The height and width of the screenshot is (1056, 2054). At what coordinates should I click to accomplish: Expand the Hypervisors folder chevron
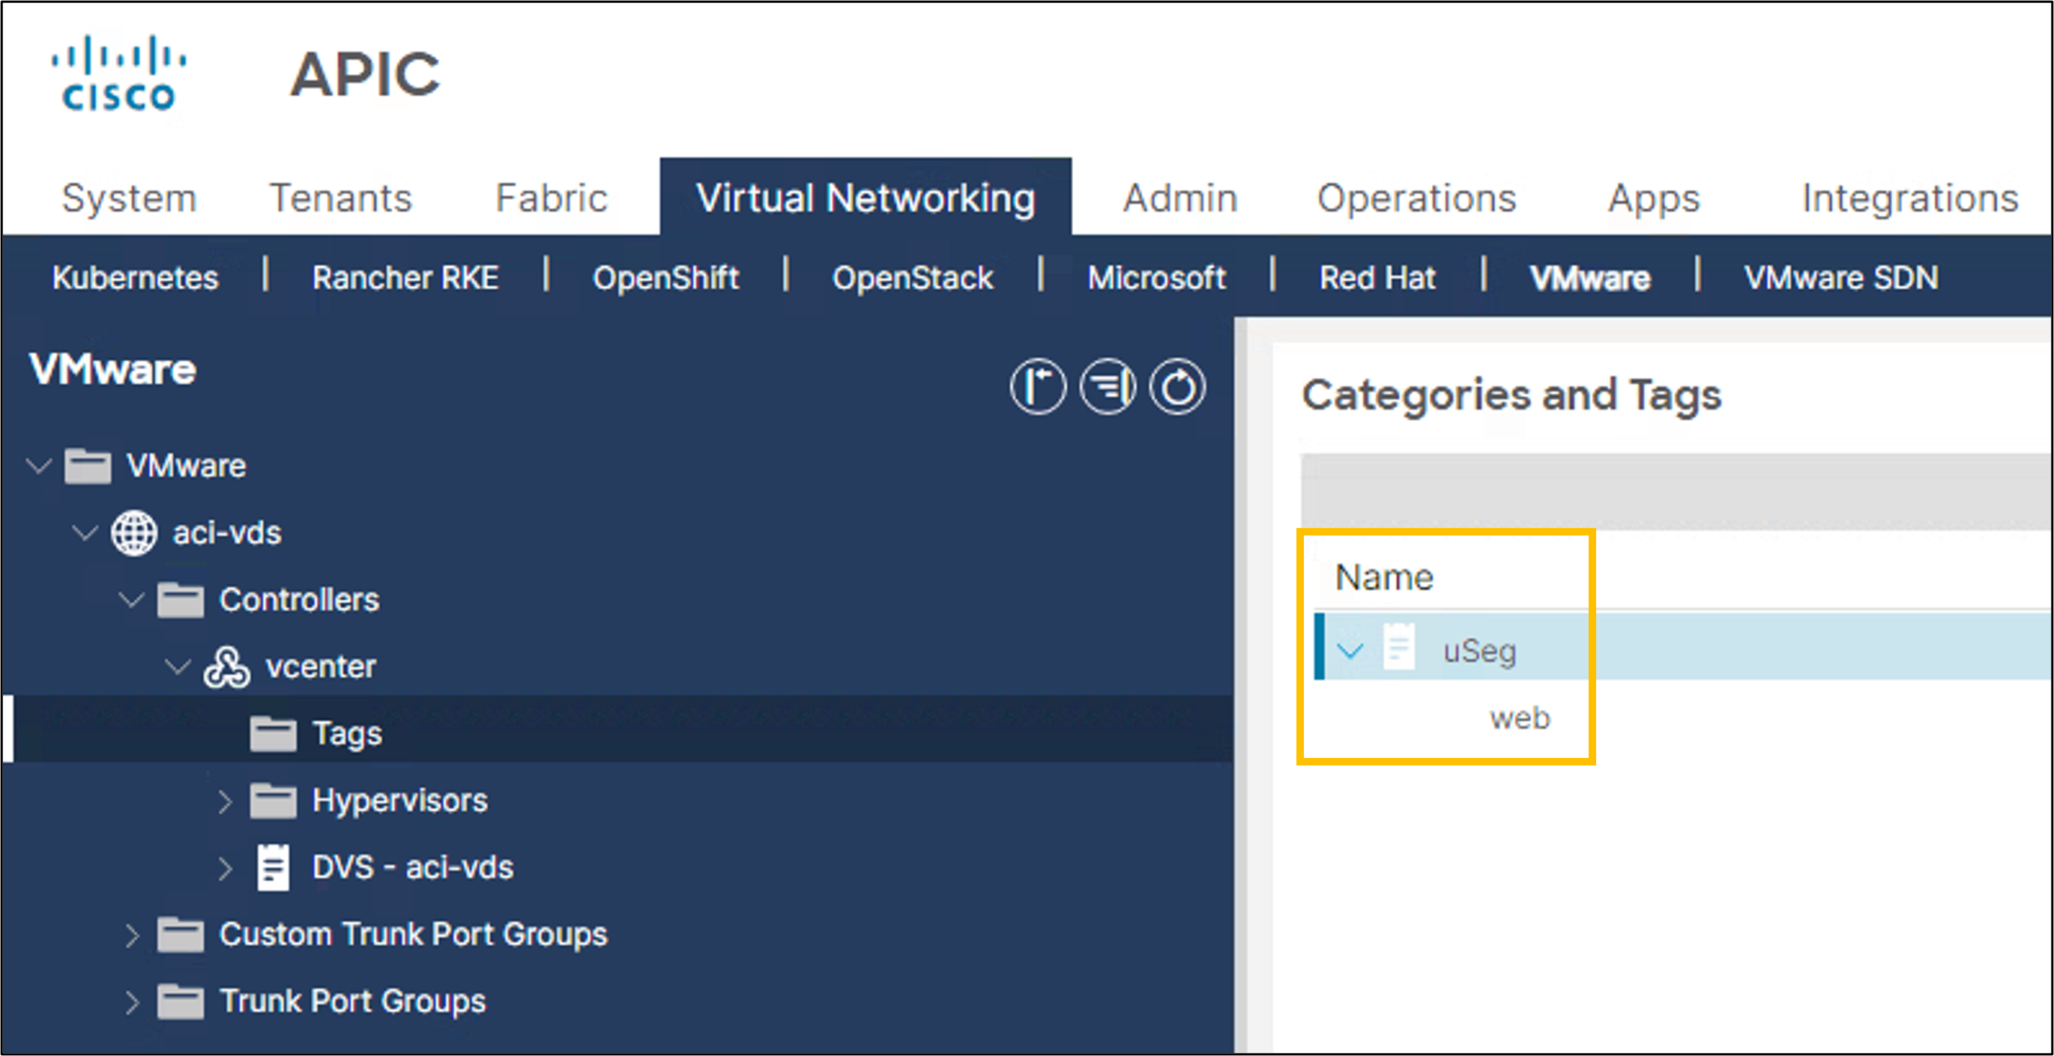(x=225, y=801)
